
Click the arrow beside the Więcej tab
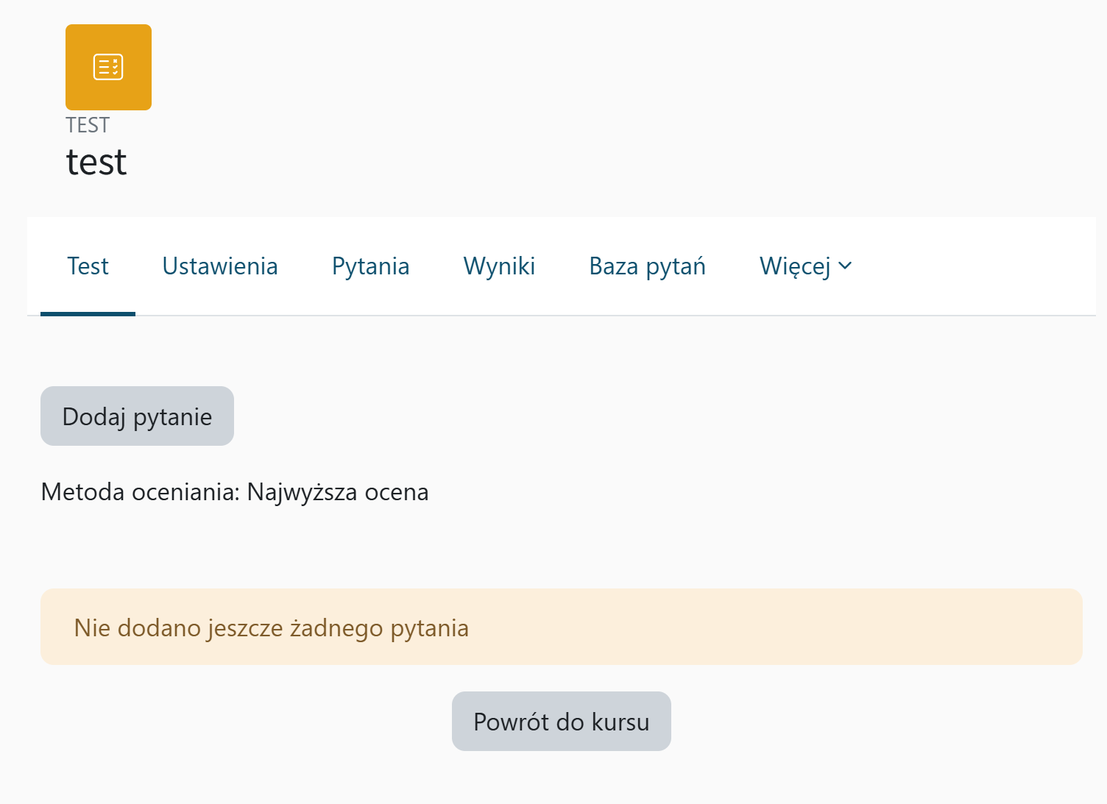pos(845,266)
